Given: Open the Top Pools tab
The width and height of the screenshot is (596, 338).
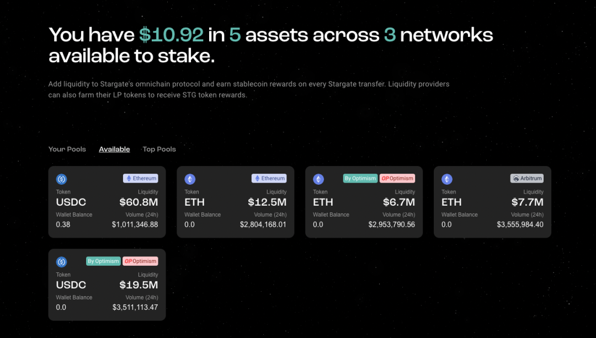Looking at the screenshot, I should 159,149.
